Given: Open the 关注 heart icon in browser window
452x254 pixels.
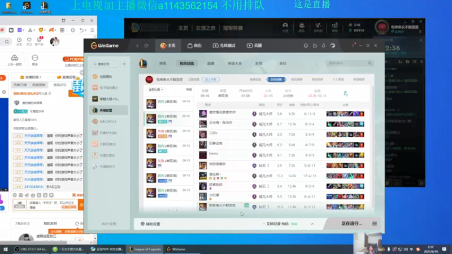Looking at the screenshot, I should (x=29, y=41).
